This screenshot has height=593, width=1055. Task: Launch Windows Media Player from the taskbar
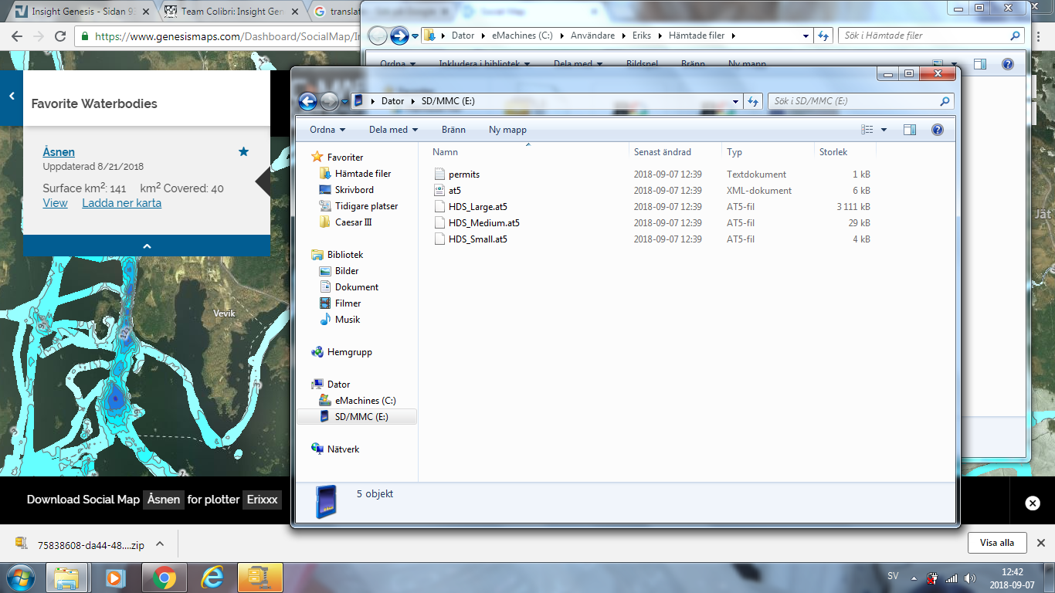[116, 578]
